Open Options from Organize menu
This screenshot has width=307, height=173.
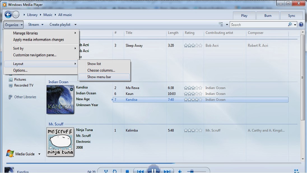(x=41, y=70)
